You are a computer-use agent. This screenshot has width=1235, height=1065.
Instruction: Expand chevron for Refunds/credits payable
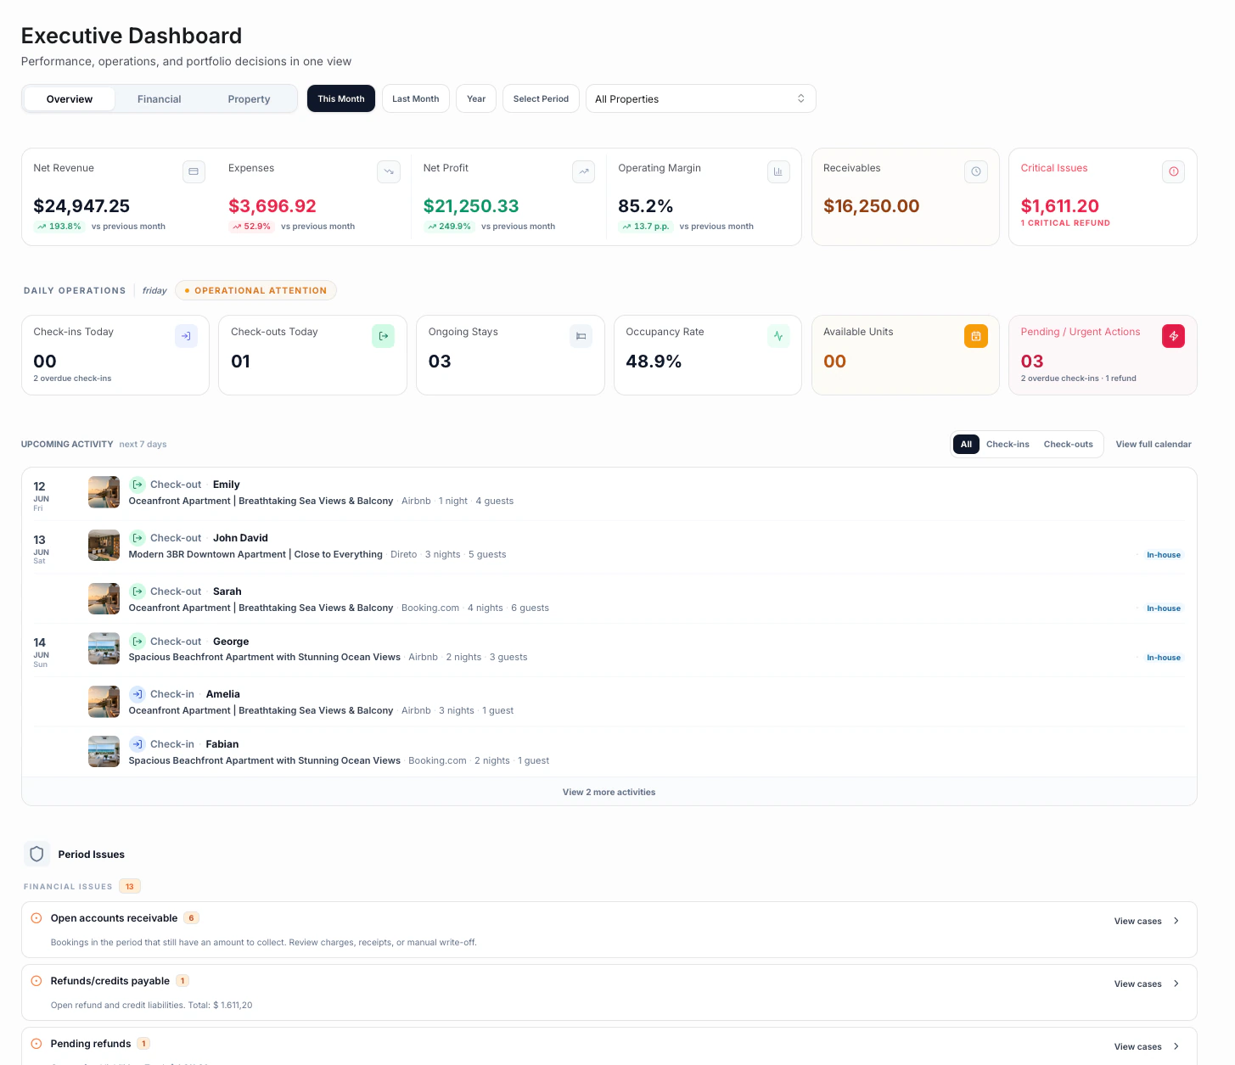coord(1176,984)
